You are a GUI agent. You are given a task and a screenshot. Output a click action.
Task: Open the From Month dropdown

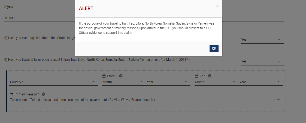tap(123, 82)
